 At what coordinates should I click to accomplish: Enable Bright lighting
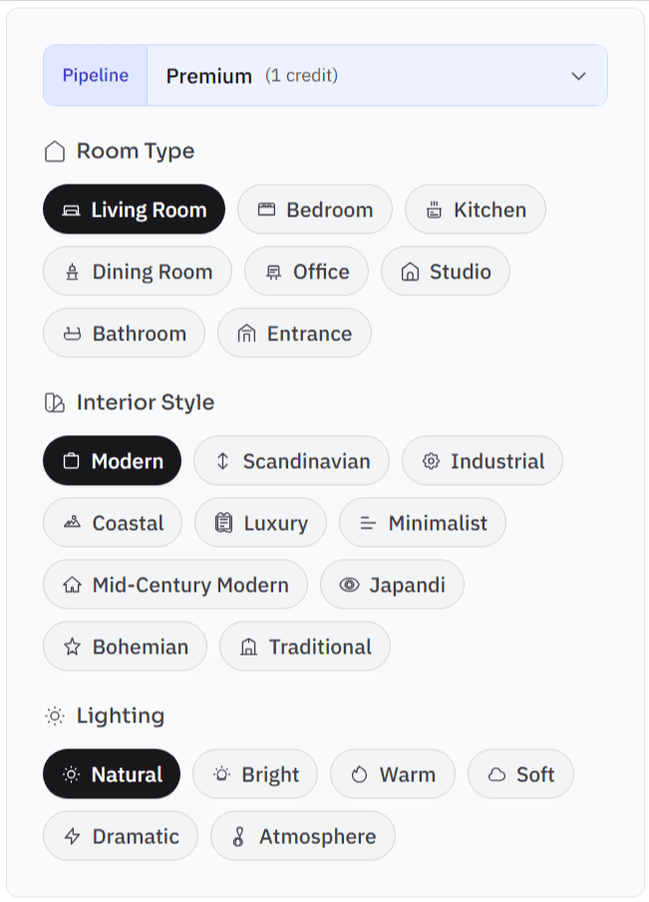click(x=255, y=774)
